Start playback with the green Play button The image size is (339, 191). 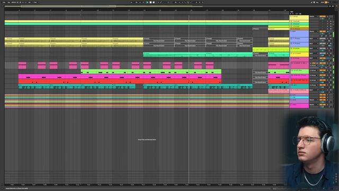click(147, 2)
